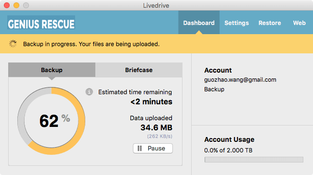Minimize the Livedrive window with yellow button

[x=16, y=5]
